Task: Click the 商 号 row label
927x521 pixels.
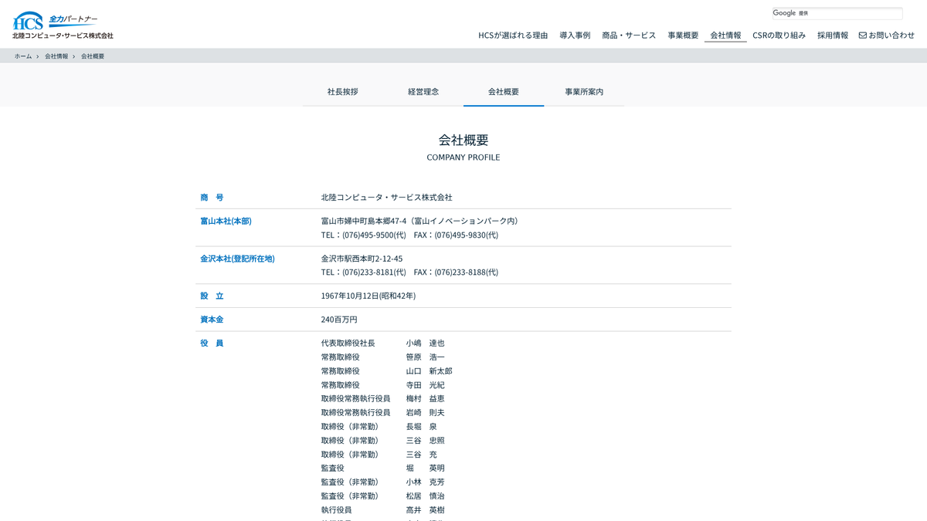Action: (212, 198)
